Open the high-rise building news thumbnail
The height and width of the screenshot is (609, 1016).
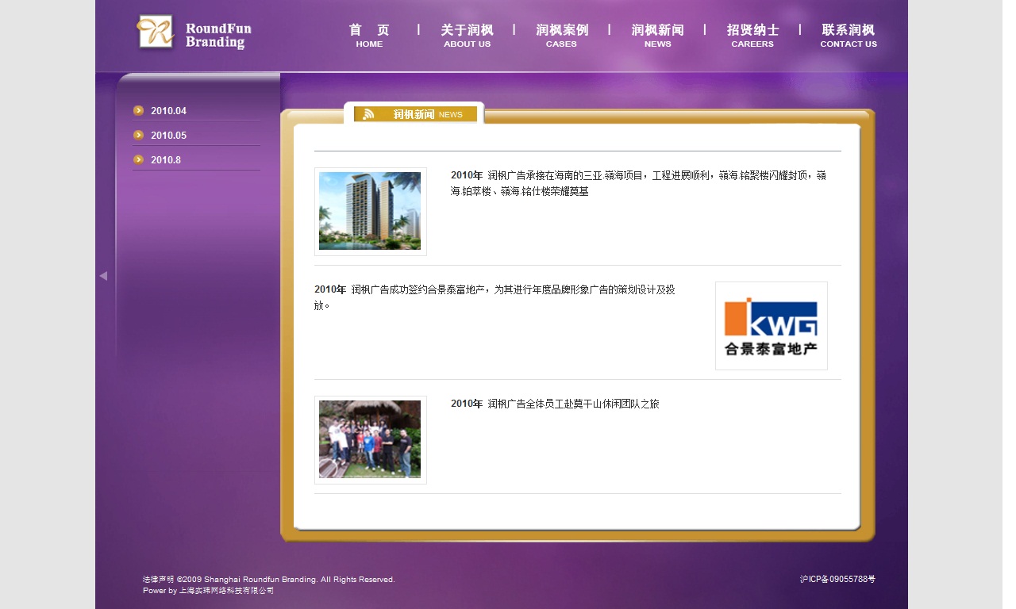370,211
